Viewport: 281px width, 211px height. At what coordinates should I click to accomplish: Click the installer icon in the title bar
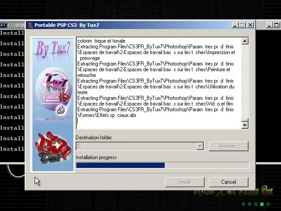(x=31, y=25)
